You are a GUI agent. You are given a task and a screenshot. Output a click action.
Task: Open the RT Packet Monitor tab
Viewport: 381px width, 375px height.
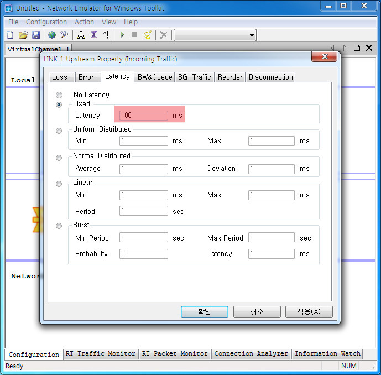175,353
